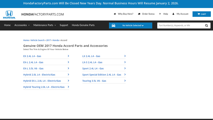Select Hybrid Touring 2.0L L4 trim

click(x=44, y=87)
